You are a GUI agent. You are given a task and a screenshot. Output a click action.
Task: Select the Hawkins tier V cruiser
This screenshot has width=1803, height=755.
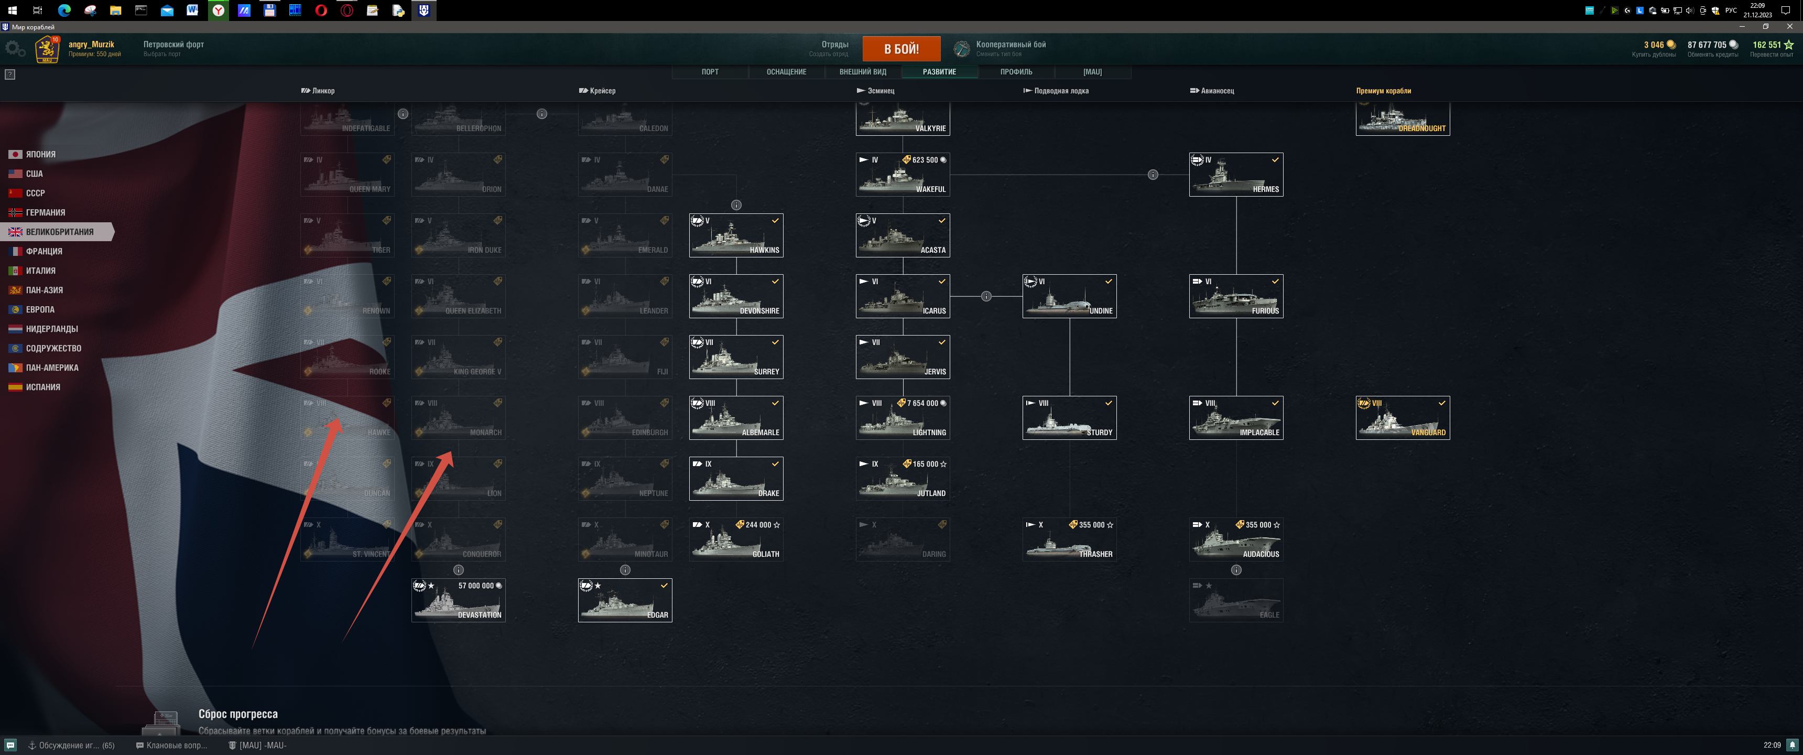[736, 235]
